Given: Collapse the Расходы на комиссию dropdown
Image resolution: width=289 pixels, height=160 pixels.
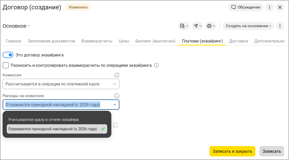Looking at the screenshot, I should 115,105.
